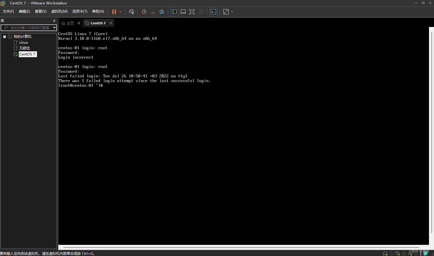Open the snapshot manager wrench-clock icon
The height and width of the screenshot is (256, 434).
(162, 12)
